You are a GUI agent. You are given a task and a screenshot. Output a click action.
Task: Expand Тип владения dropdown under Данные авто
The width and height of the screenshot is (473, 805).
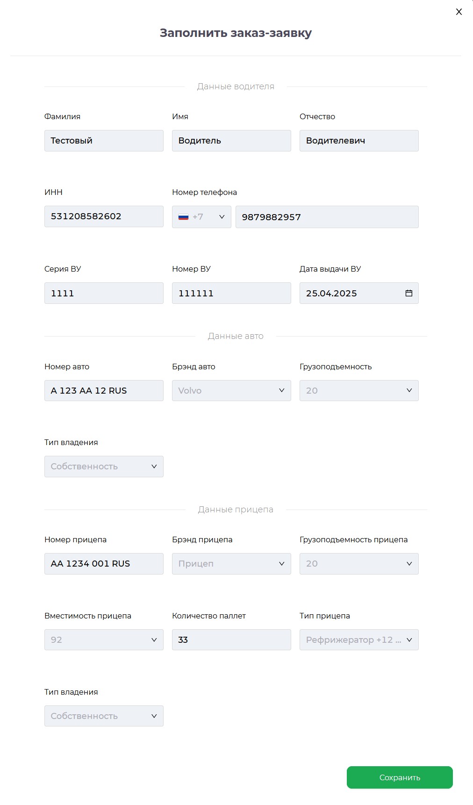(104, 467)
